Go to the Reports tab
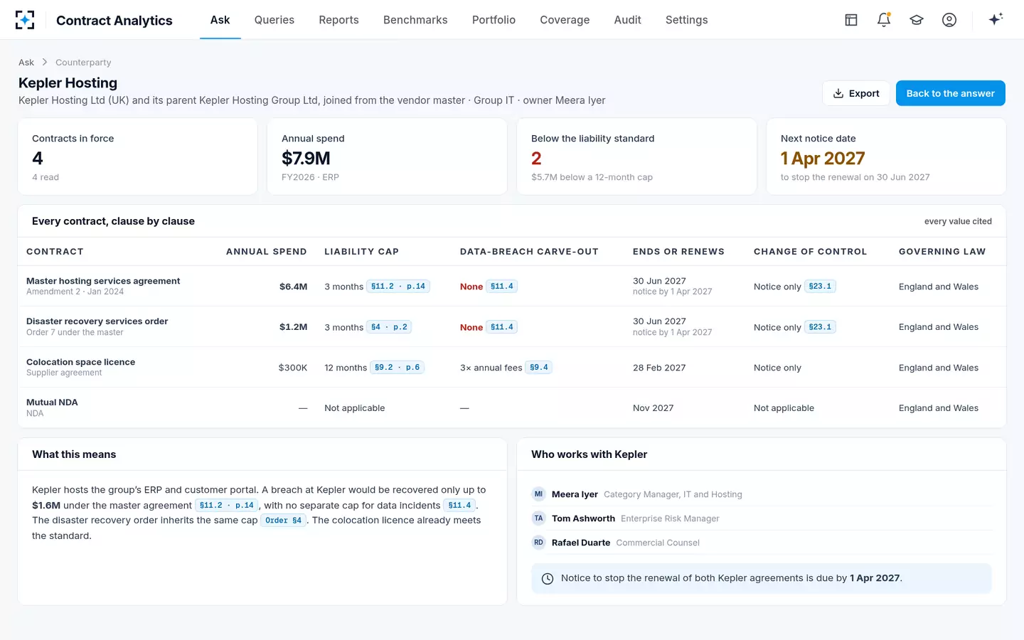This screenshot has height=640, width=1024. tap(338, 20)
